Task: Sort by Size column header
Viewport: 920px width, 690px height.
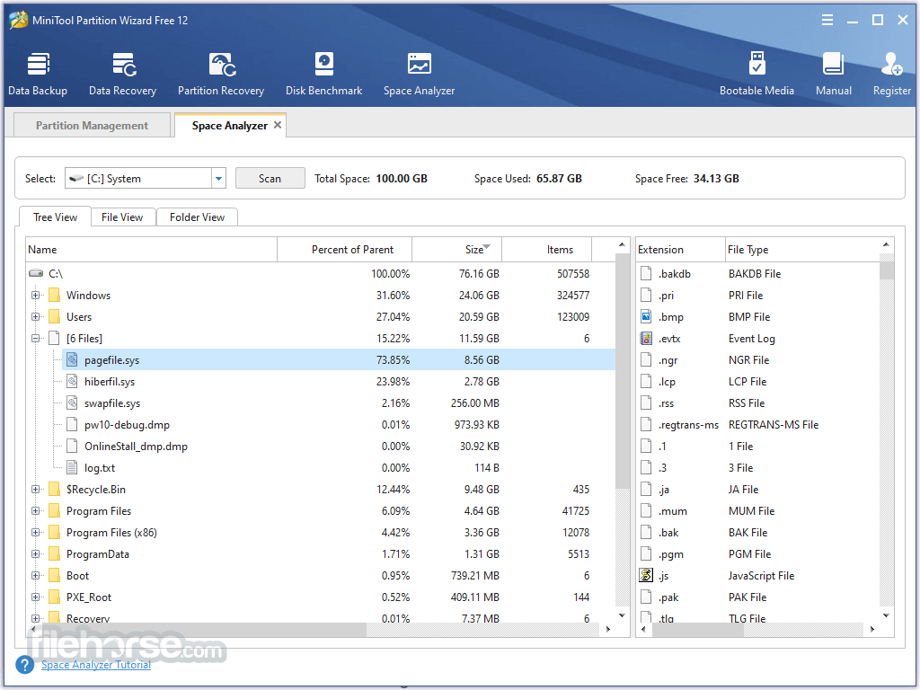Action: pos(457,250)
